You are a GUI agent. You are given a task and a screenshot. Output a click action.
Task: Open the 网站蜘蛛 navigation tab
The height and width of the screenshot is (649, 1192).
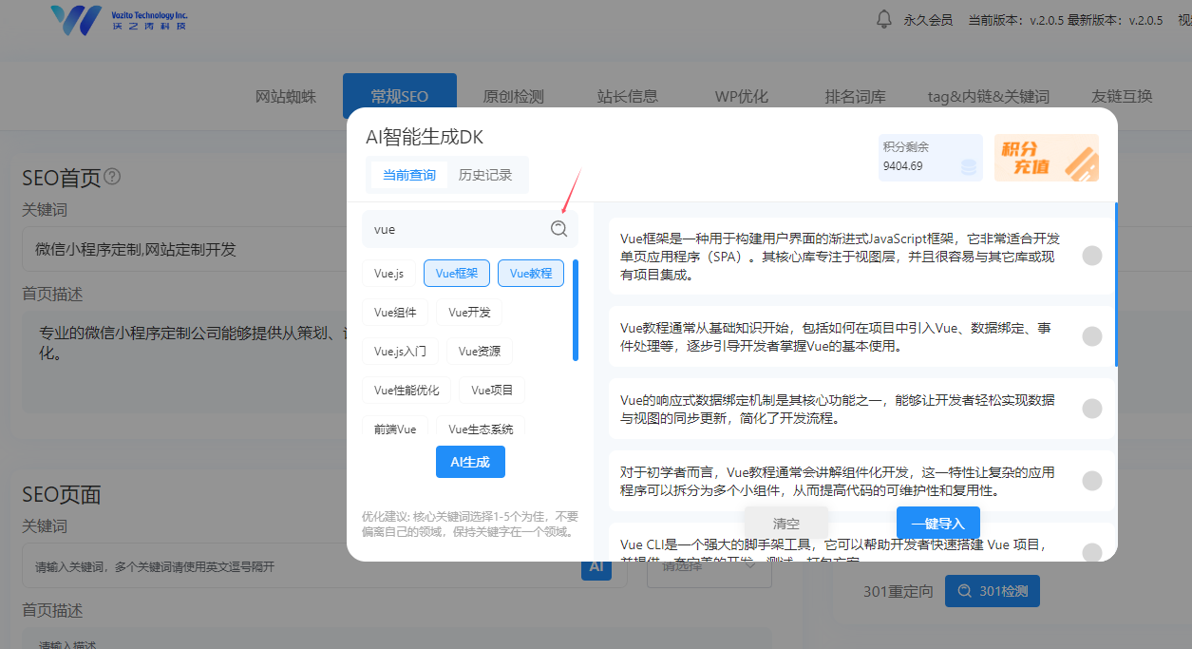286,96
